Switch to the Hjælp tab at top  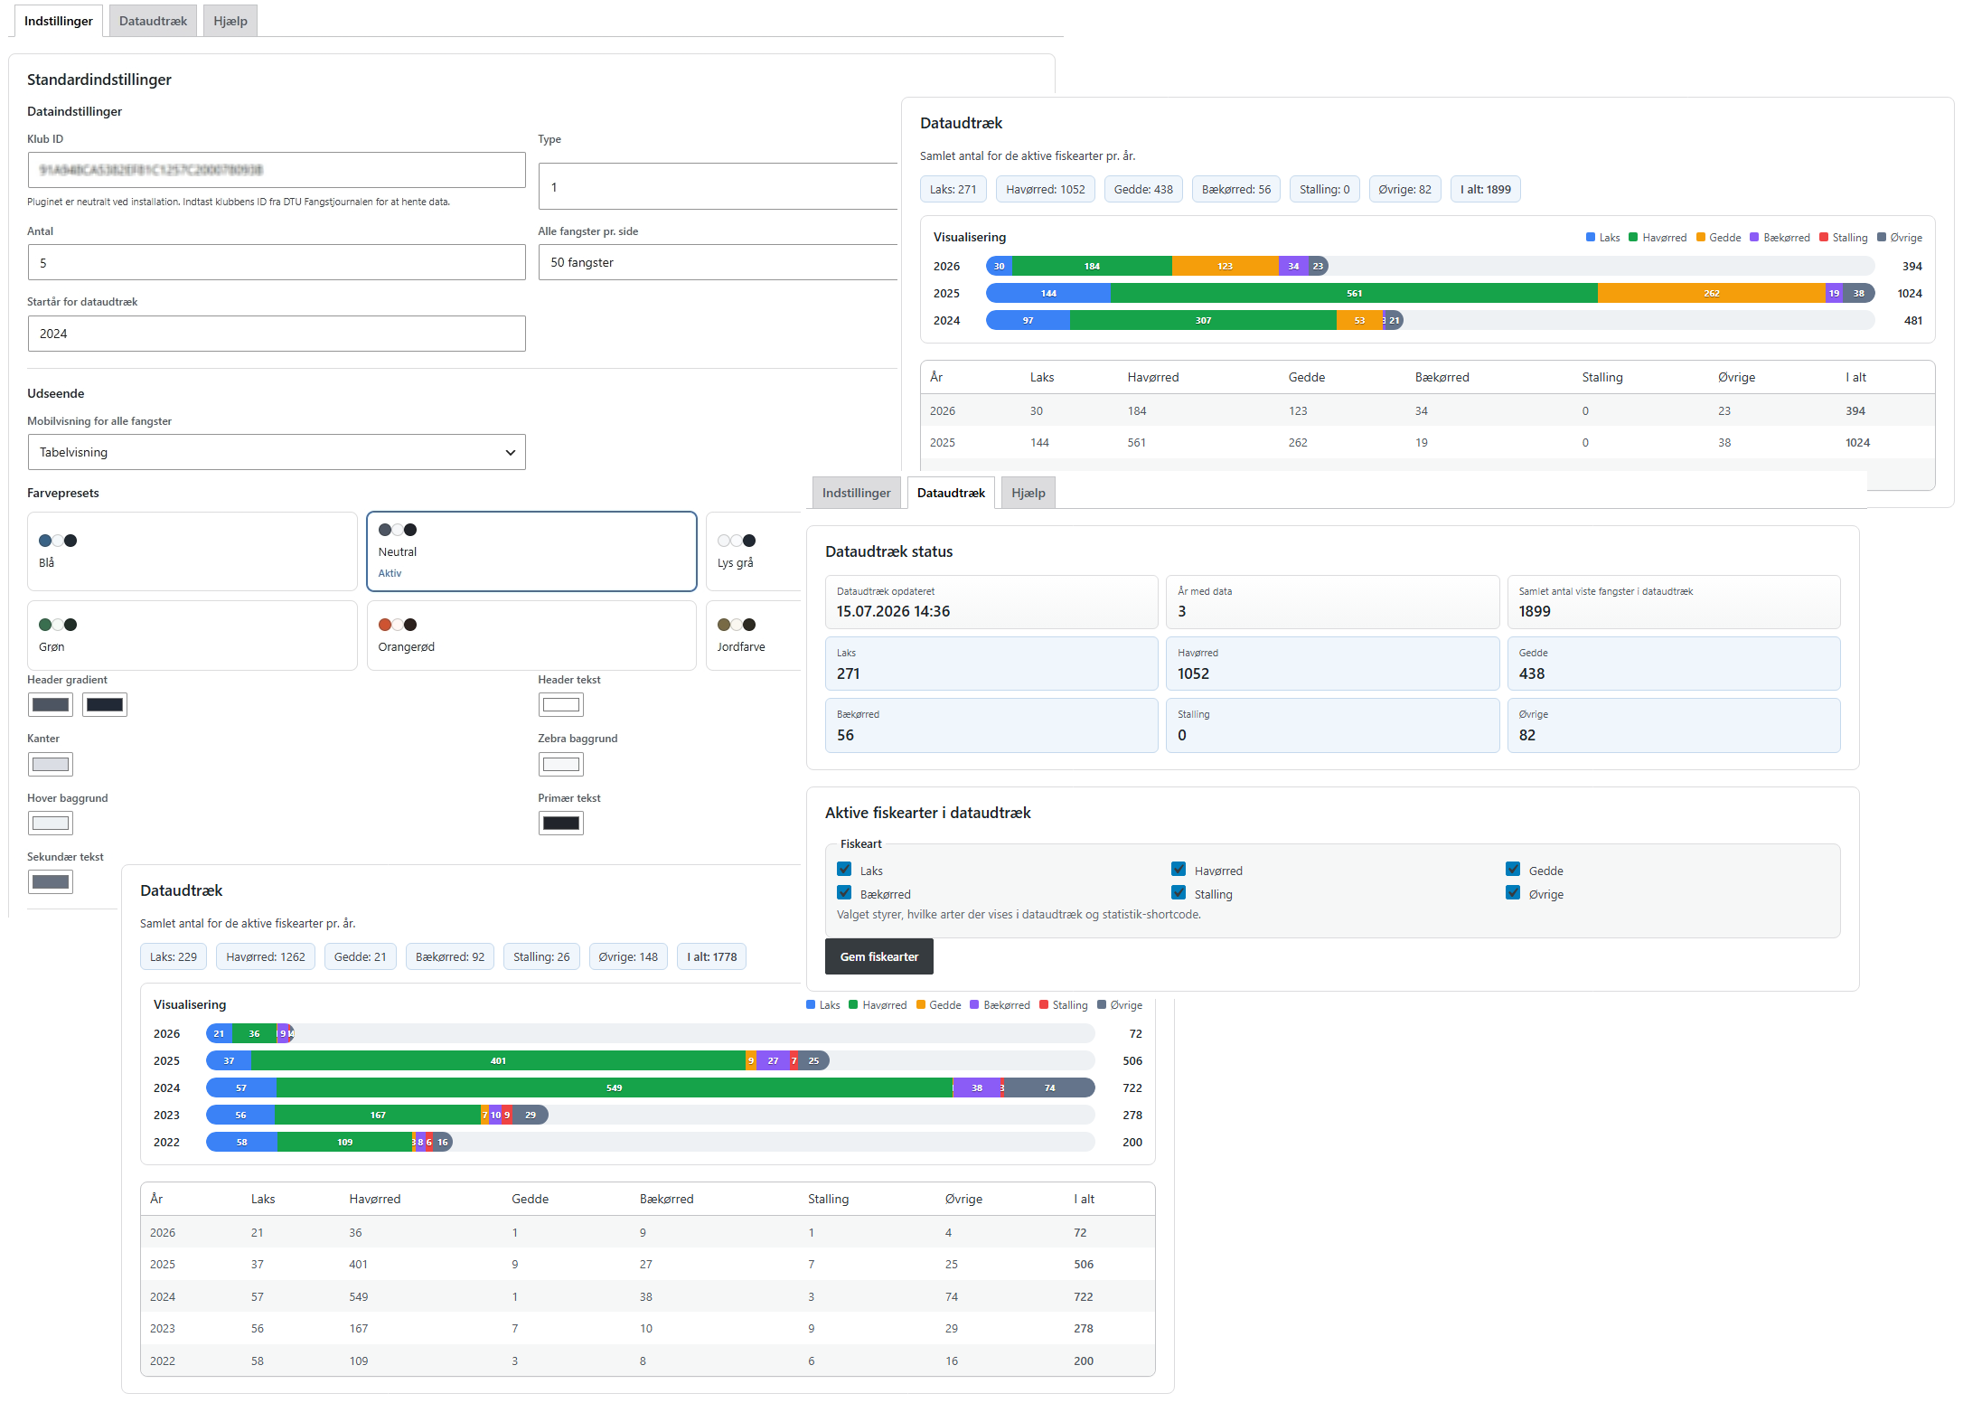[230, 21]
